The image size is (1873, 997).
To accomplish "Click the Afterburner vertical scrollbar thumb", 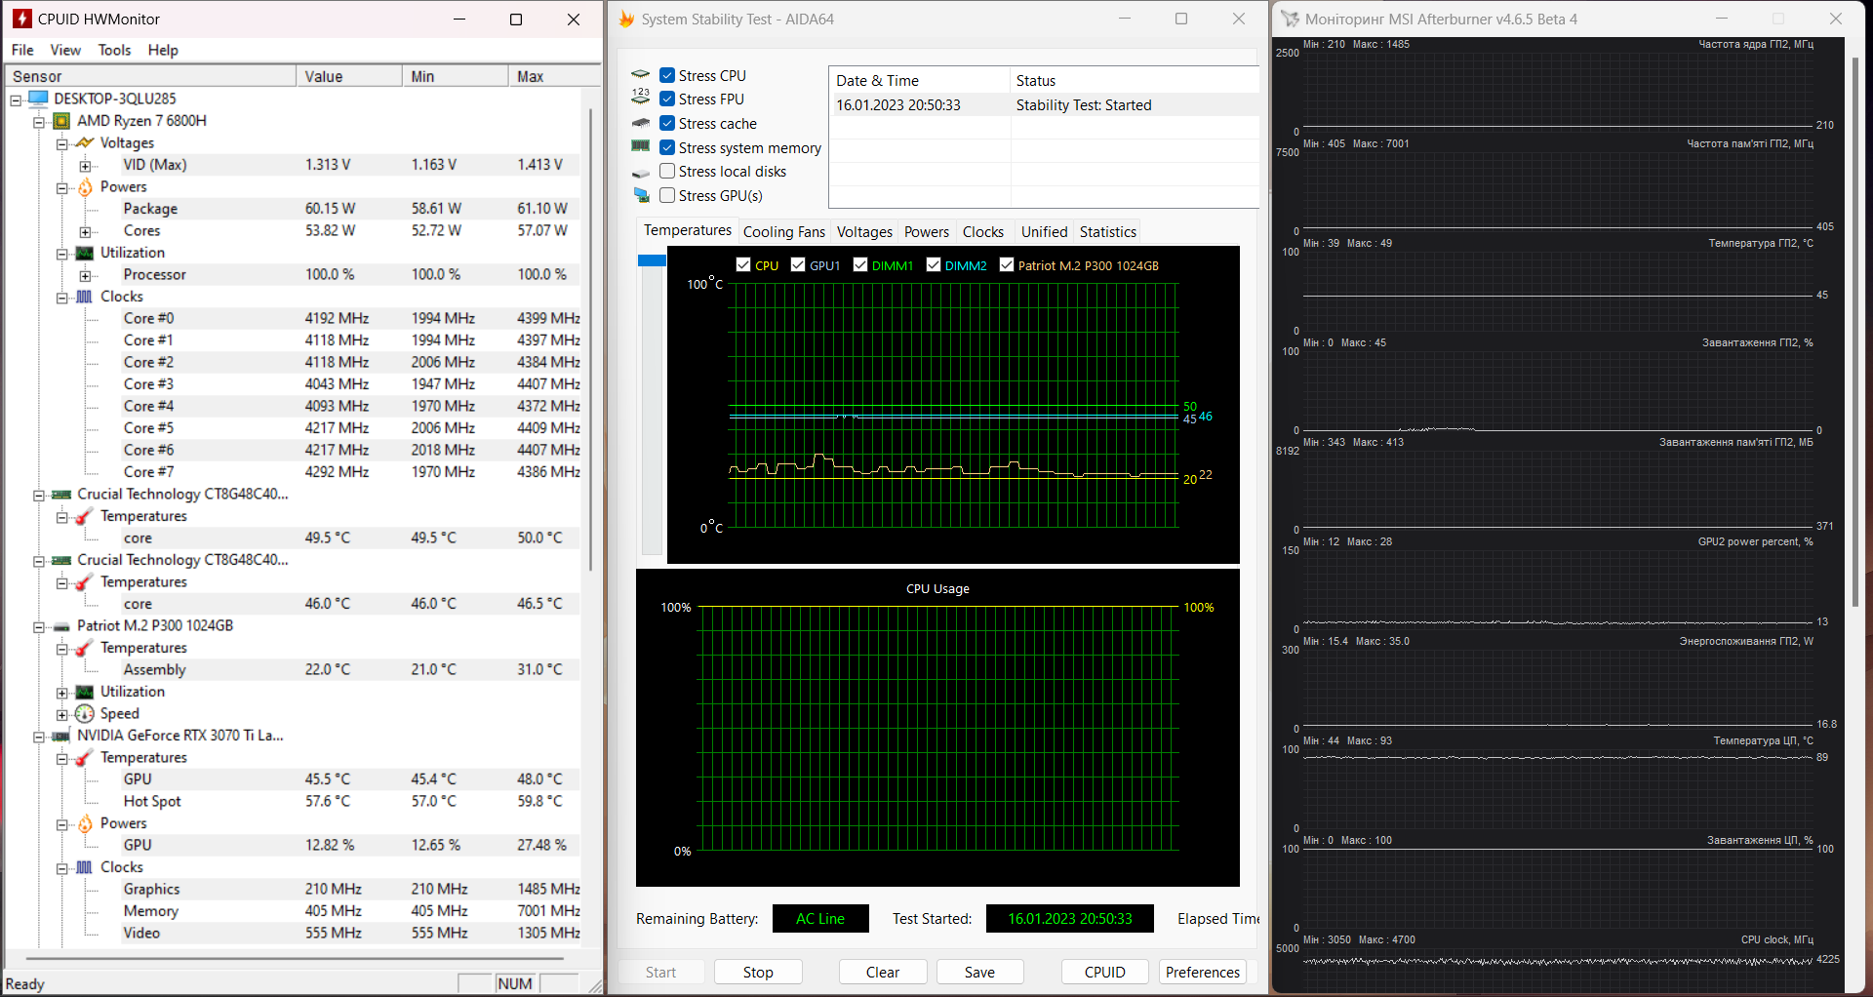I will [x=1855, y=332].
